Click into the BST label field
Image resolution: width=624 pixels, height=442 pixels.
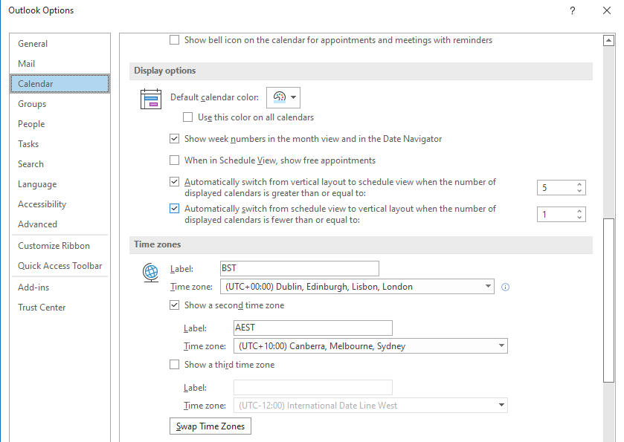[299, 268]
